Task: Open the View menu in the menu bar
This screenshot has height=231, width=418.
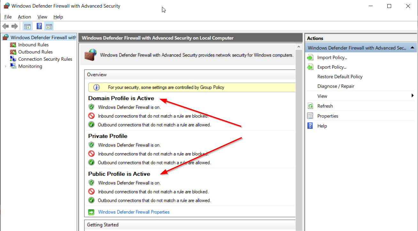Action: coord(42,17)
